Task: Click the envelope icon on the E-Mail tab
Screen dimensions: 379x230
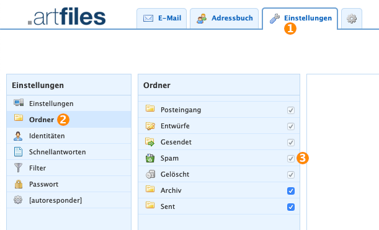Action: pyautogui.click(x=148, y=19)
